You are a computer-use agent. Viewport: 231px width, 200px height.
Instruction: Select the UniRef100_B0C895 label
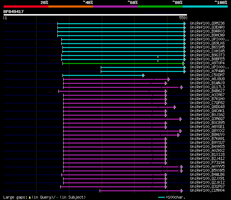point(207,123)
